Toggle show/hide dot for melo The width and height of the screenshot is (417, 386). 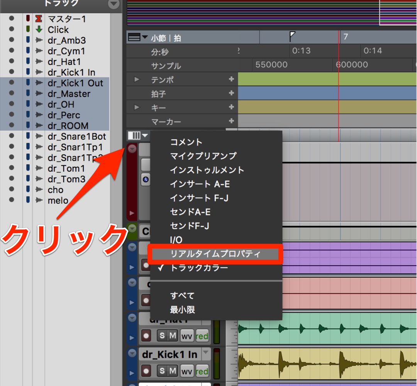(x=12, y=200)
